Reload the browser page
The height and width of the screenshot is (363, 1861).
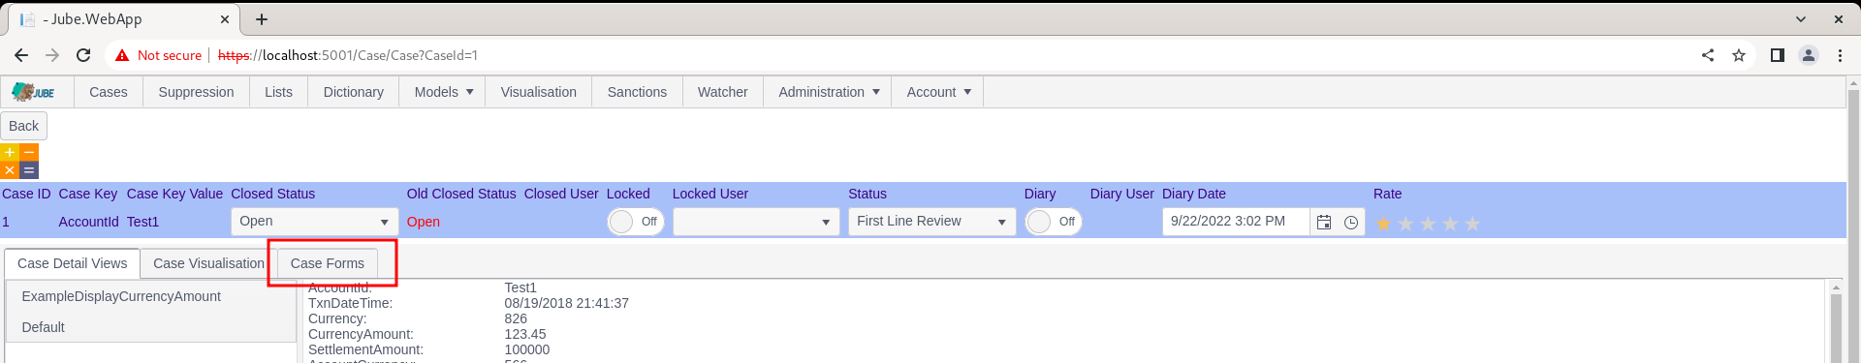pos(83,55)
